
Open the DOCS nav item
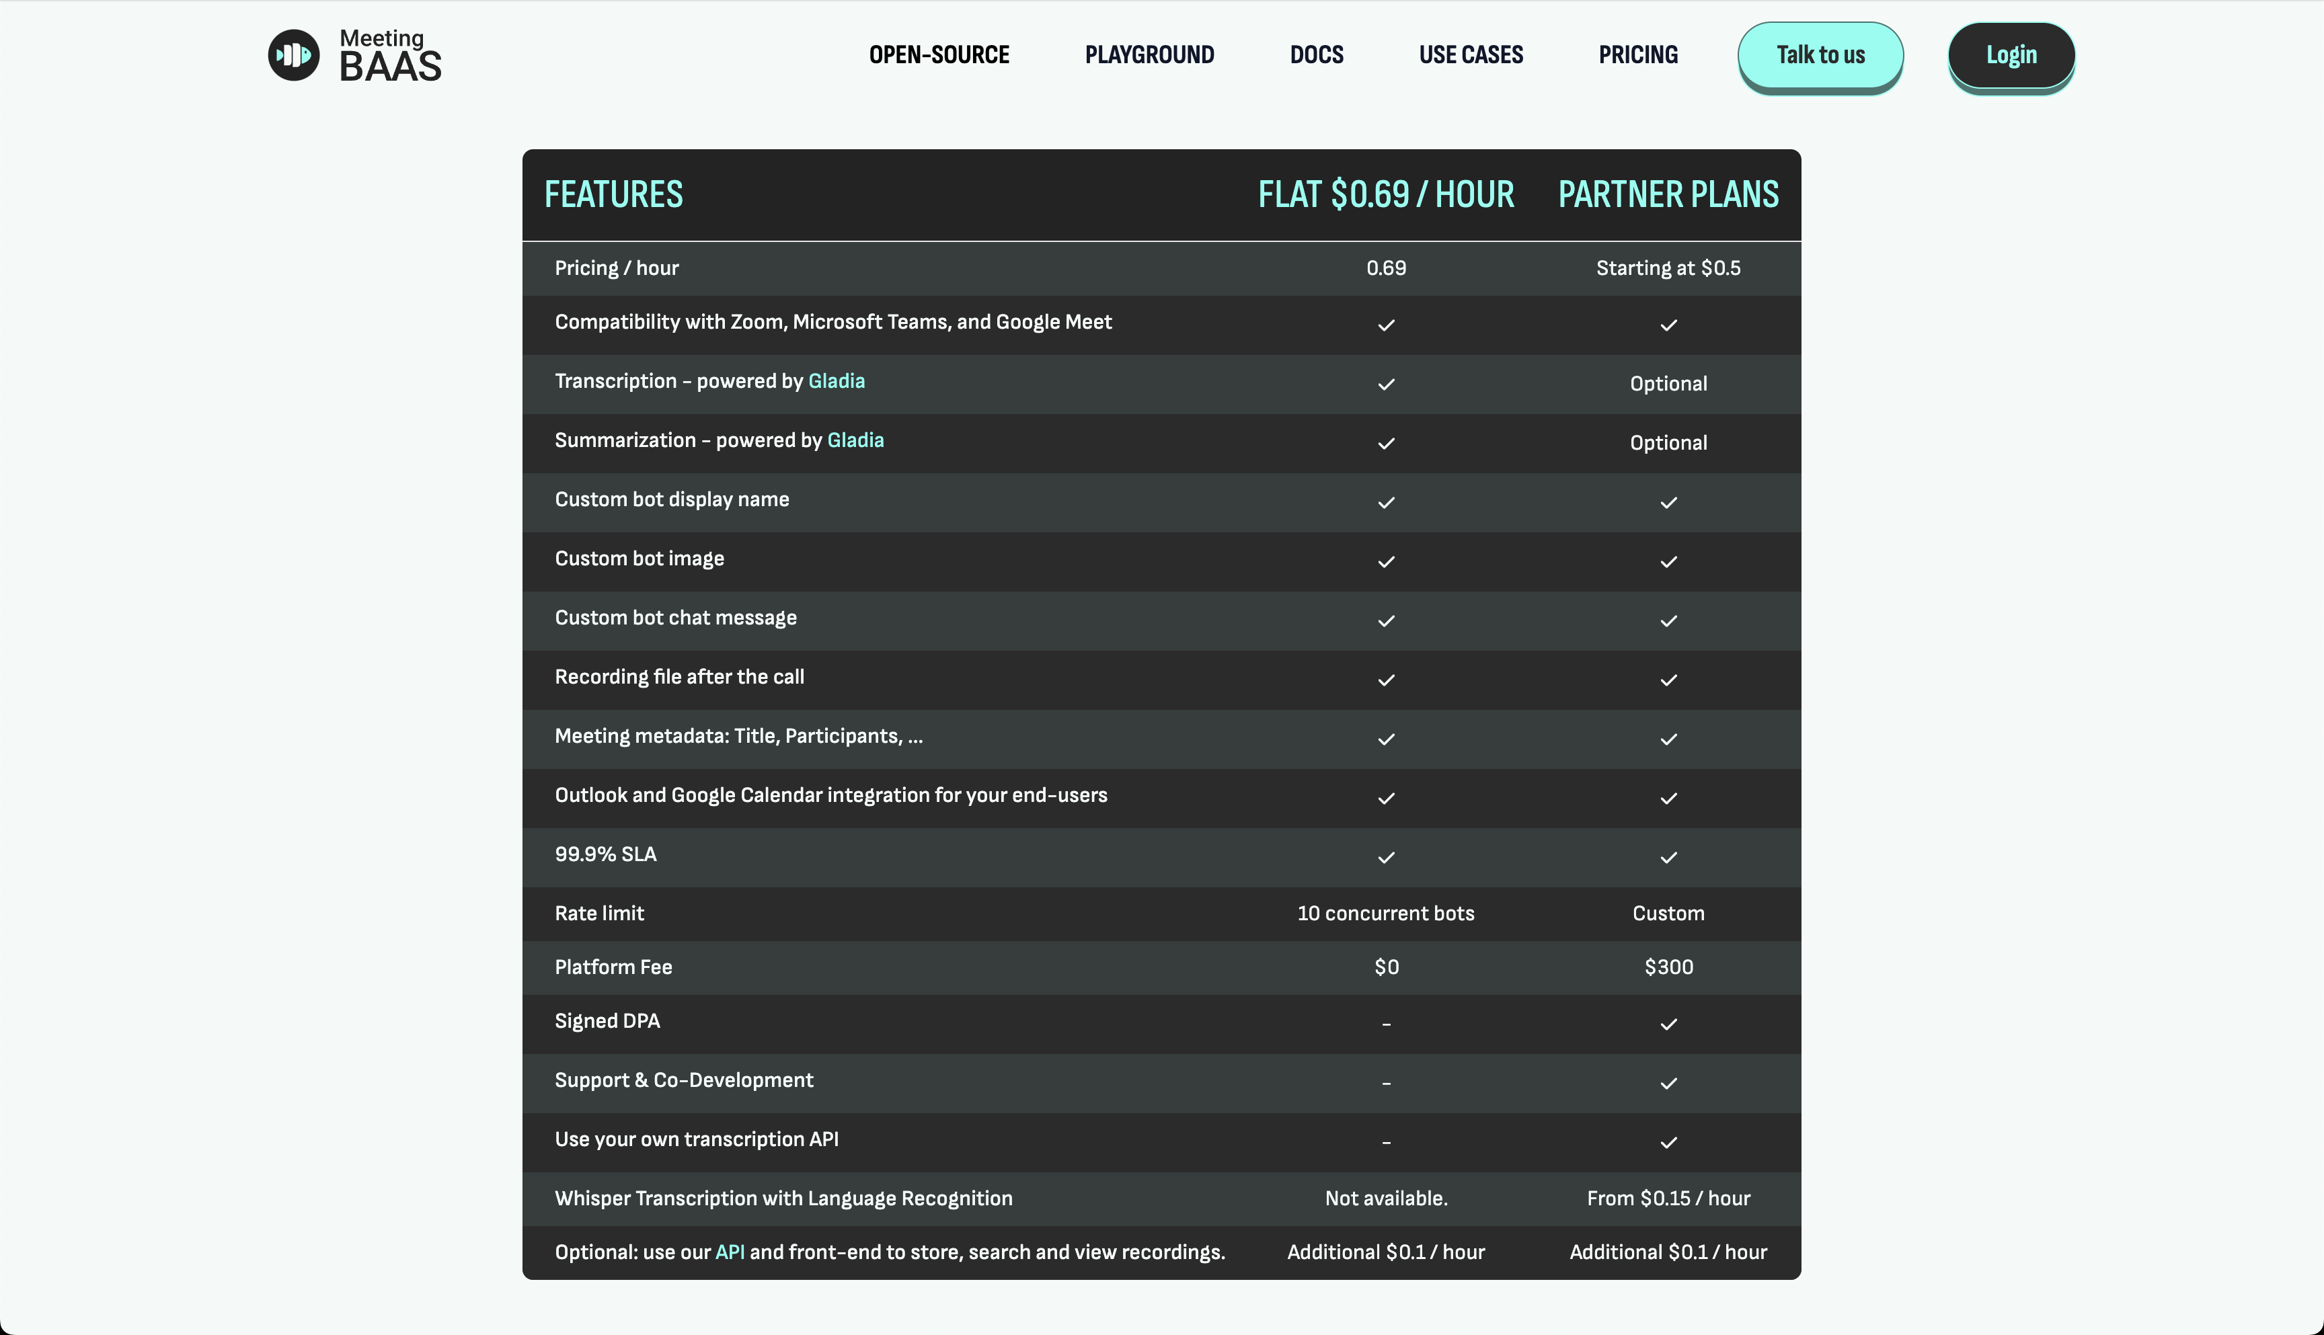click(1316, 55)
